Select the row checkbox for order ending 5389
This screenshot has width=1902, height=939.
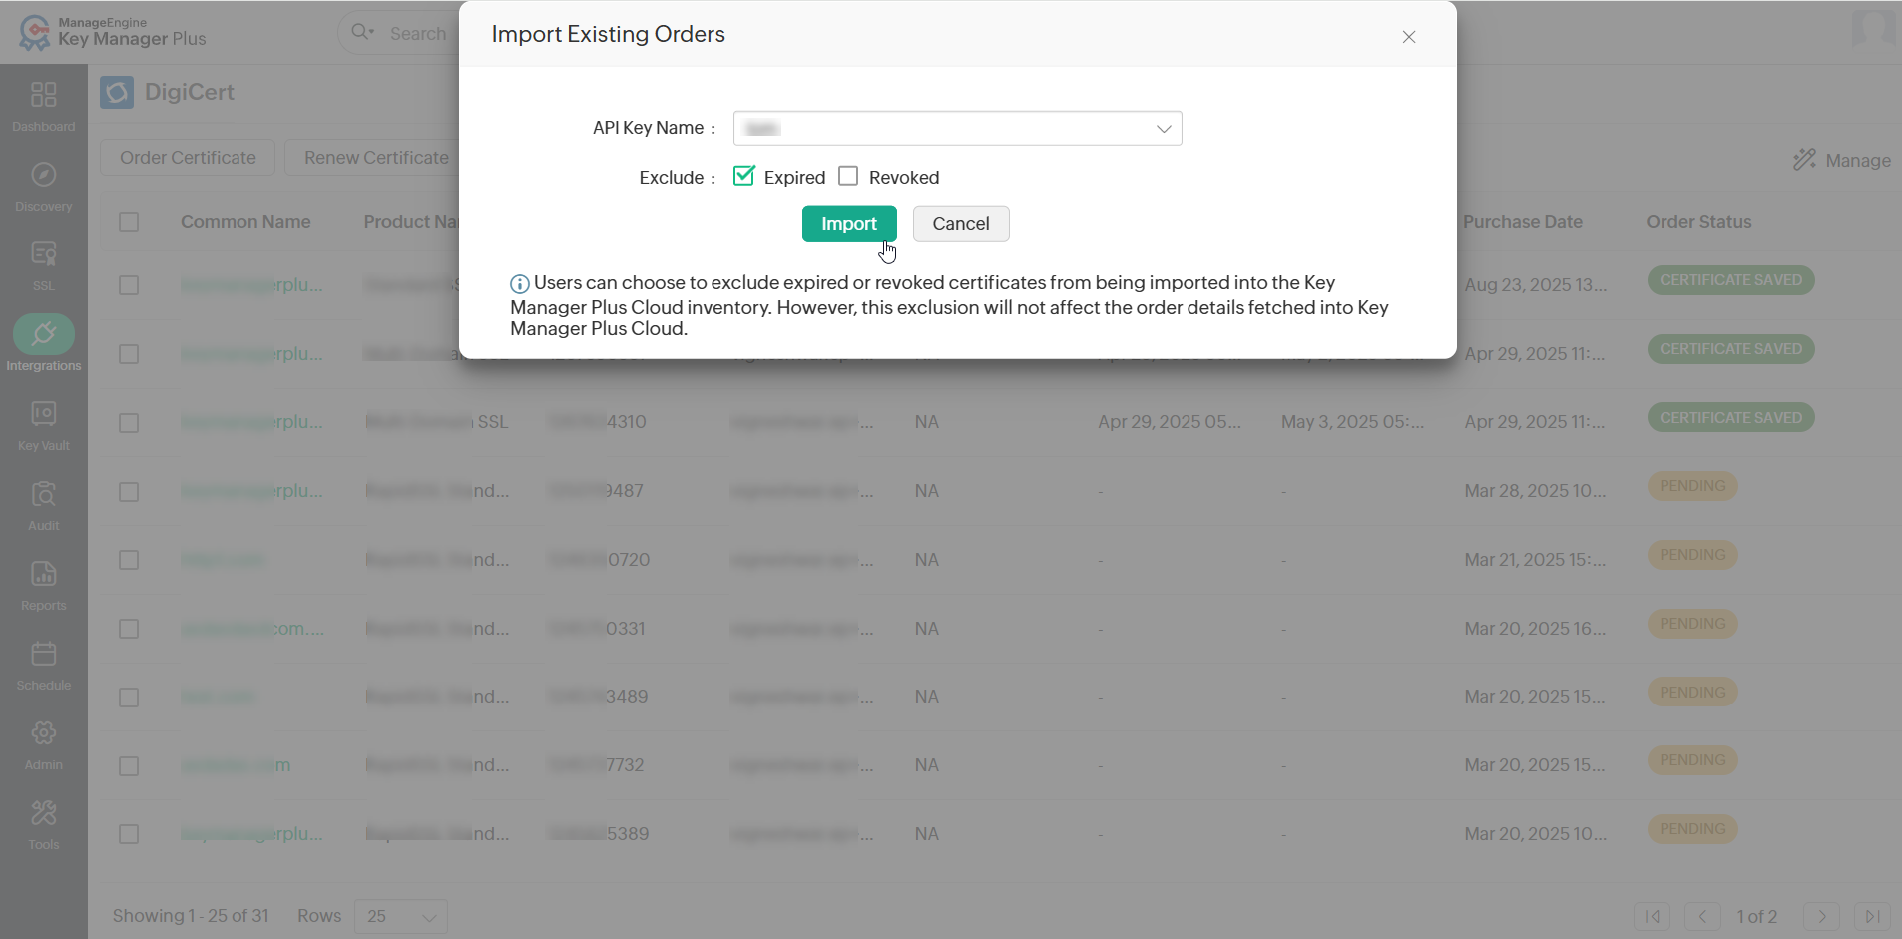click(129, 834)
